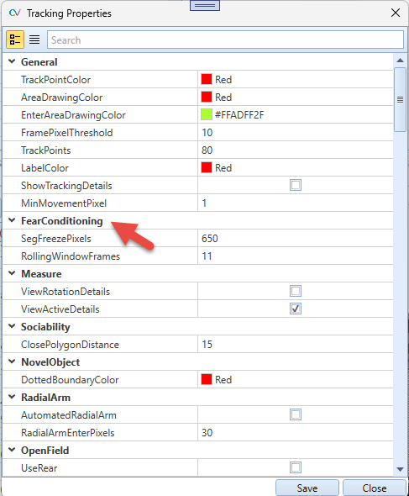Click the FearConditioning category heading text

click(x=62, y=221)
